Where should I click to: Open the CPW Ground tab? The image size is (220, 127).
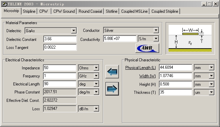click(64, 11)
